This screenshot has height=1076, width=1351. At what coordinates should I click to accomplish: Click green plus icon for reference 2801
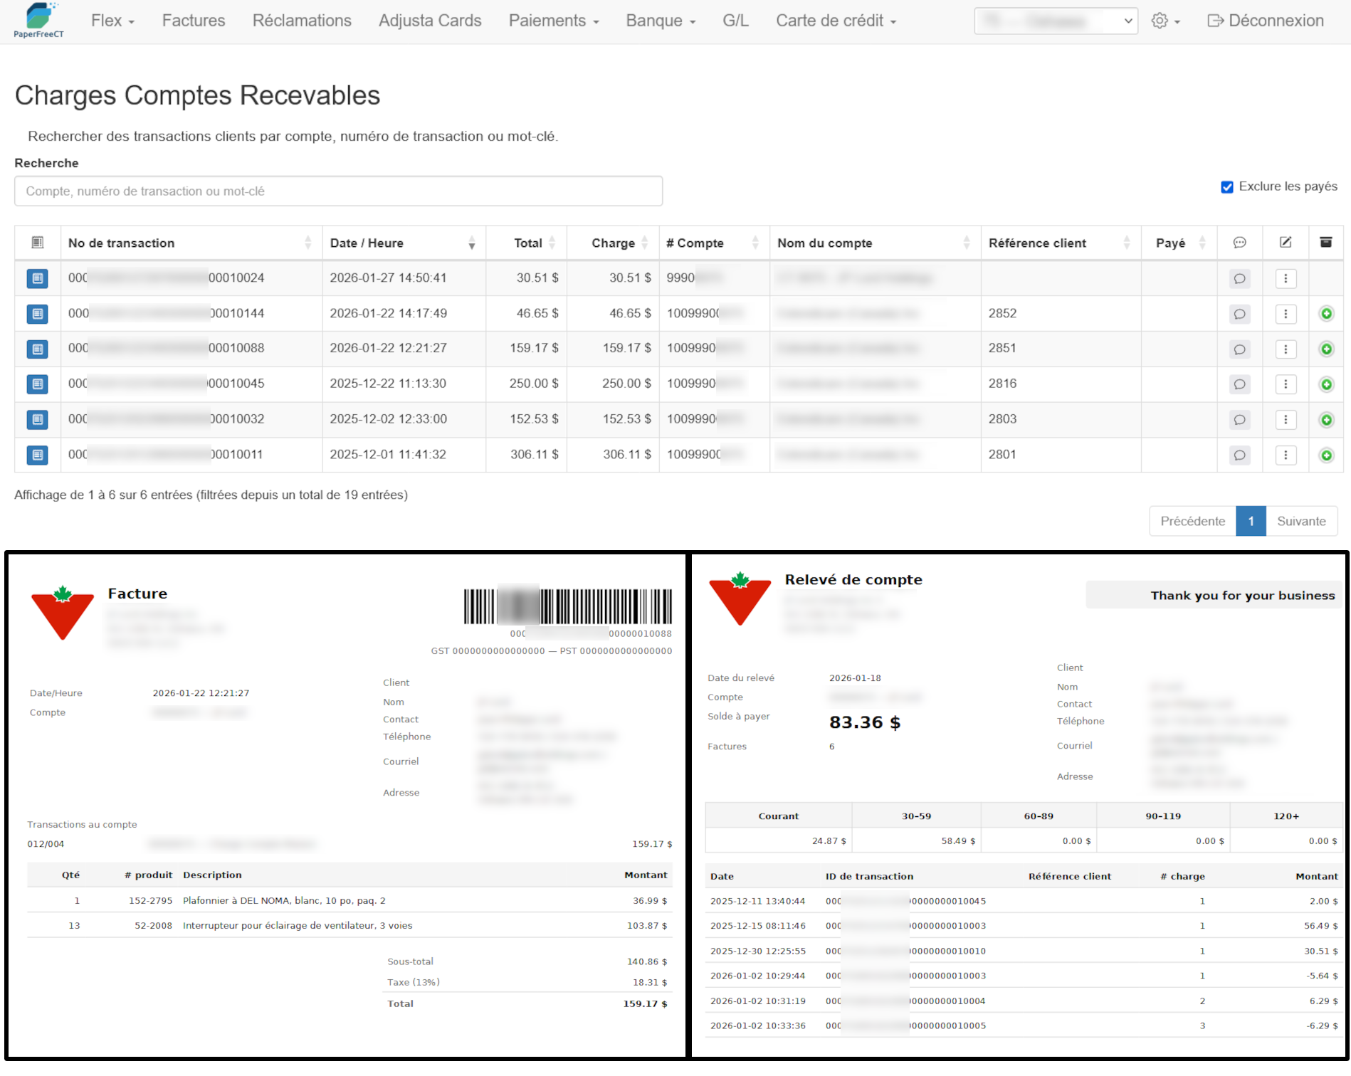tap(1326, 455)
